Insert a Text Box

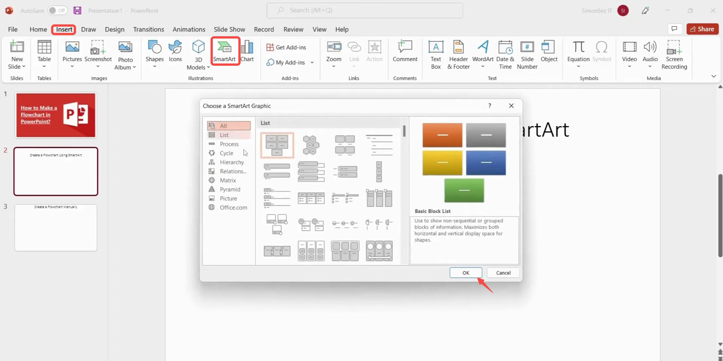click(436, 55)
